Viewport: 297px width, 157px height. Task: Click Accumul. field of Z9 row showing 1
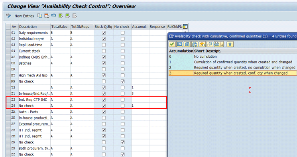tap(140, 106)
